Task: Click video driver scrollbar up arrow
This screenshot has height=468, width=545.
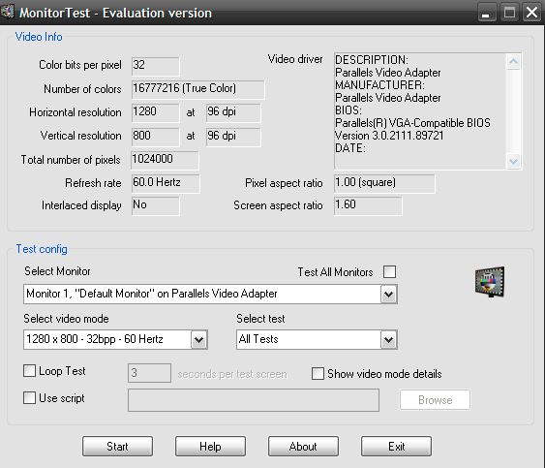Action: (x=513, y=62)
